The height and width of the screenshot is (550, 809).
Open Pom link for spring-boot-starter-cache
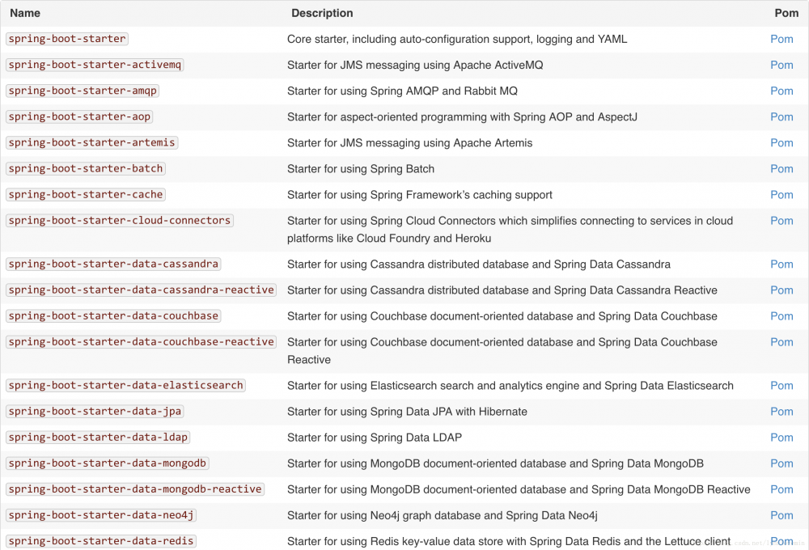[781, 194]
